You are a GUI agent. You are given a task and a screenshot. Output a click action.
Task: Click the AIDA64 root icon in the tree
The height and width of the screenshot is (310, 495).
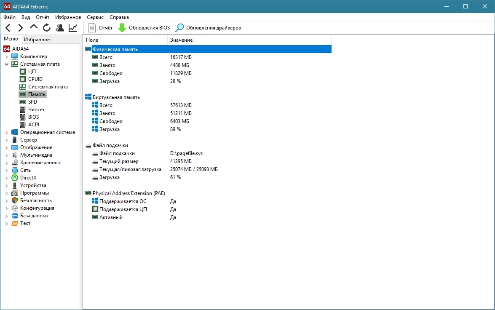[x=7, y=48]
